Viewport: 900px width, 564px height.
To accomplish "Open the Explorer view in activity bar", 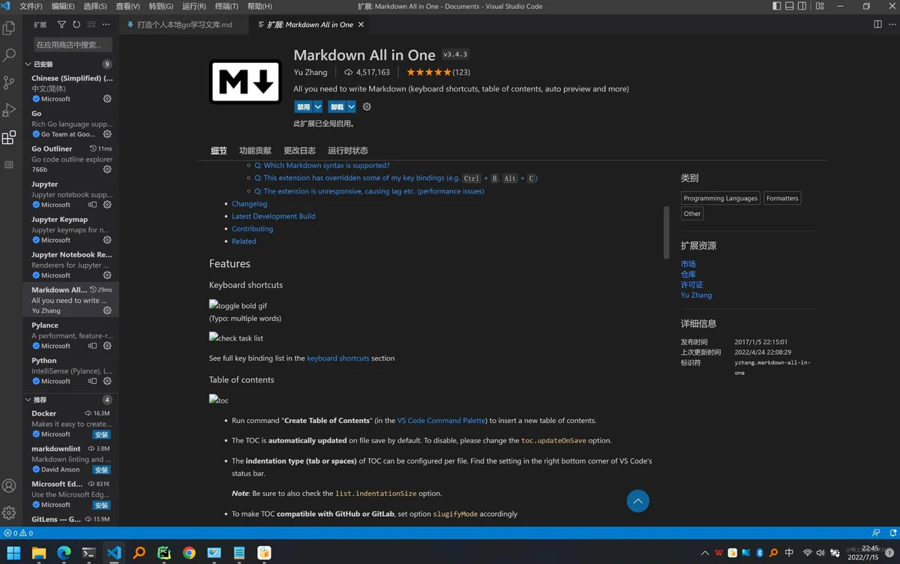I will click(9, 28).
